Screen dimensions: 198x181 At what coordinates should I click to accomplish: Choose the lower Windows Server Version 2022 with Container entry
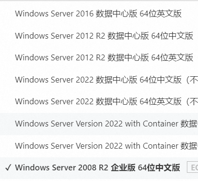[x=99, y=146]
